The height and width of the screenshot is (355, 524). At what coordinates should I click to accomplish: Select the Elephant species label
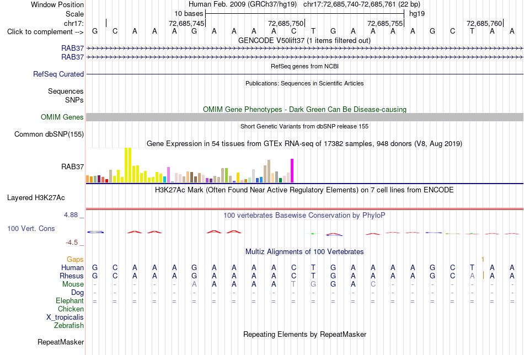coord(69,301)
